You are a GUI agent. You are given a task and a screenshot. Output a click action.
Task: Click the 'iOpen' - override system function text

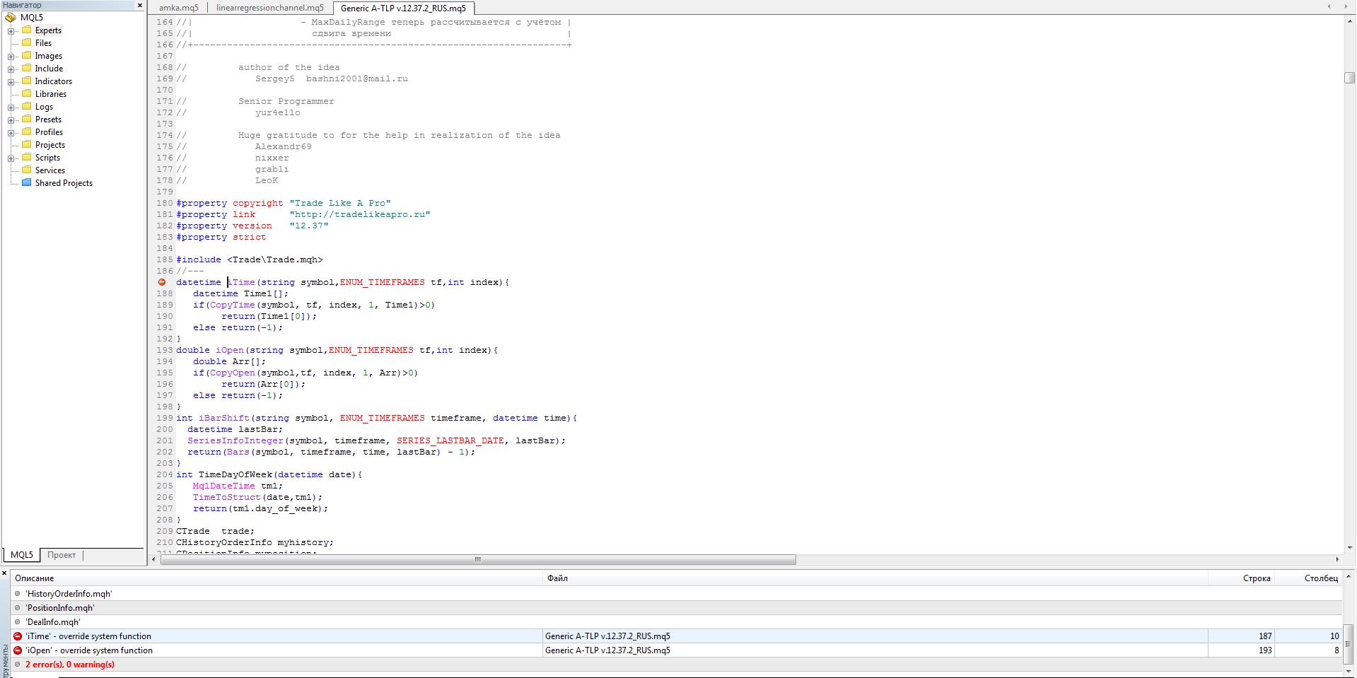pyautogui.click(x=89, y=650)
